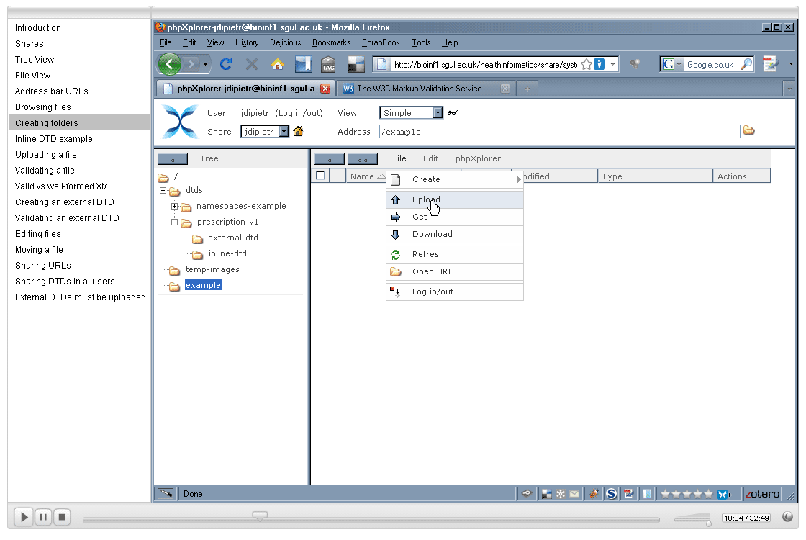
Task: Click the blue sidebar panel toolbar icon
Action: coord(303,64)
